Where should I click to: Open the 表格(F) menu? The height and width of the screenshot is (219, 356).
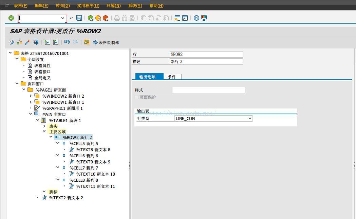(x=21, y=6)
